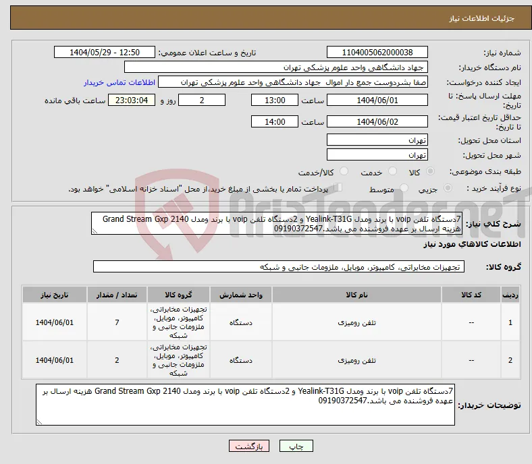Image resolution: width=532 pixels, height=464 pixels.
Task: Click the announcement date field 1404/05/29 - 12:50
Action: (105, 52)
